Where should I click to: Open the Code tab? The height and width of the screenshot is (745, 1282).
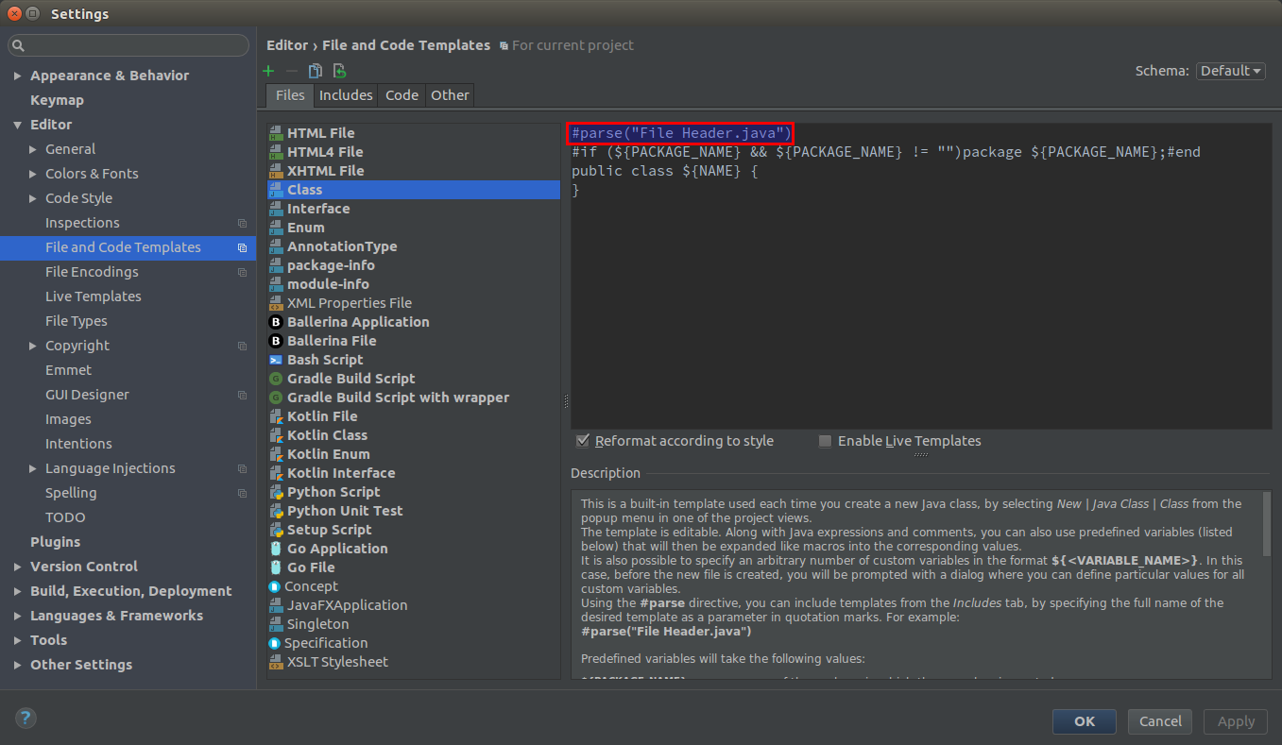[x=402, y=94]
